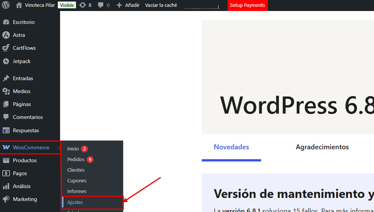Select Clientes in WooCommerce submenu
This screenshot has width=374, height=212.
click(76, 170)
